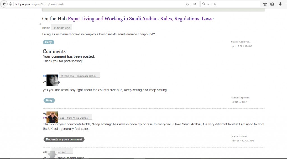Image resolution: width=287 pixels, height=159 pixels.
Task: Open the dark face avatar thumbnail
Action: point(52,80)
